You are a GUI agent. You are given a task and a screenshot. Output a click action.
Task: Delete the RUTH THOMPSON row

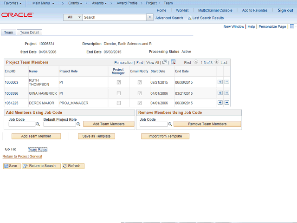click(x=227, y=82)
